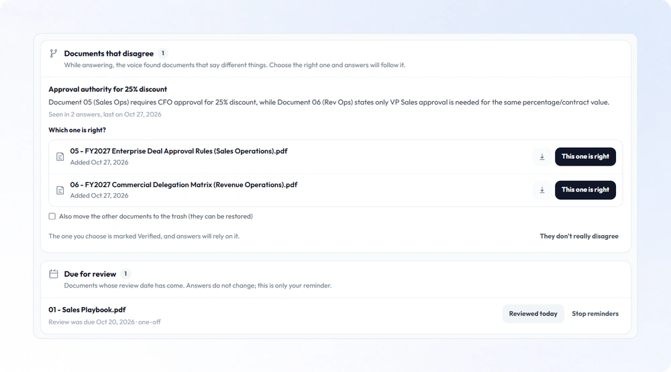Select the 01 - Sales Playbook.pdf file name
671x372 pixels.
[87, 310]
